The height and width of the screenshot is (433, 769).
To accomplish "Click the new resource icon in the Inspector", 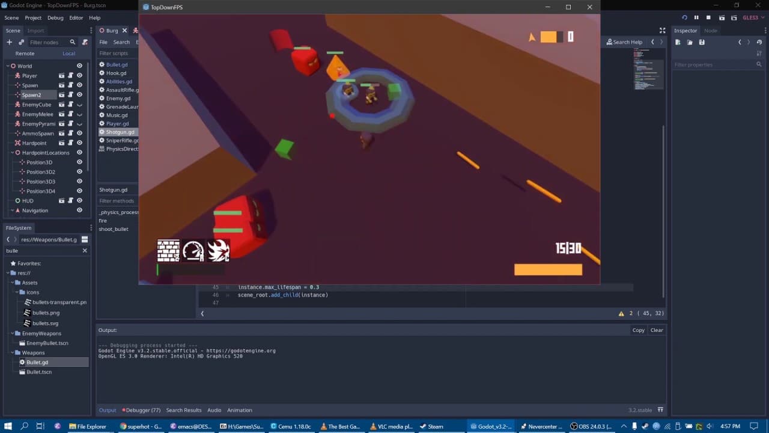I will tap(678, 42).
